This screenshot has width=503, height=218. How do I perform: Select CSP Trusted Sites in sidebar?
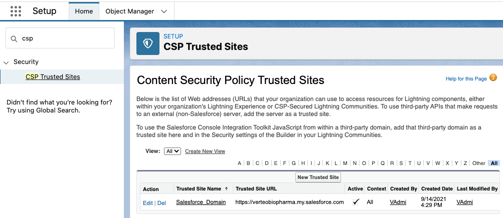(53, 77)
